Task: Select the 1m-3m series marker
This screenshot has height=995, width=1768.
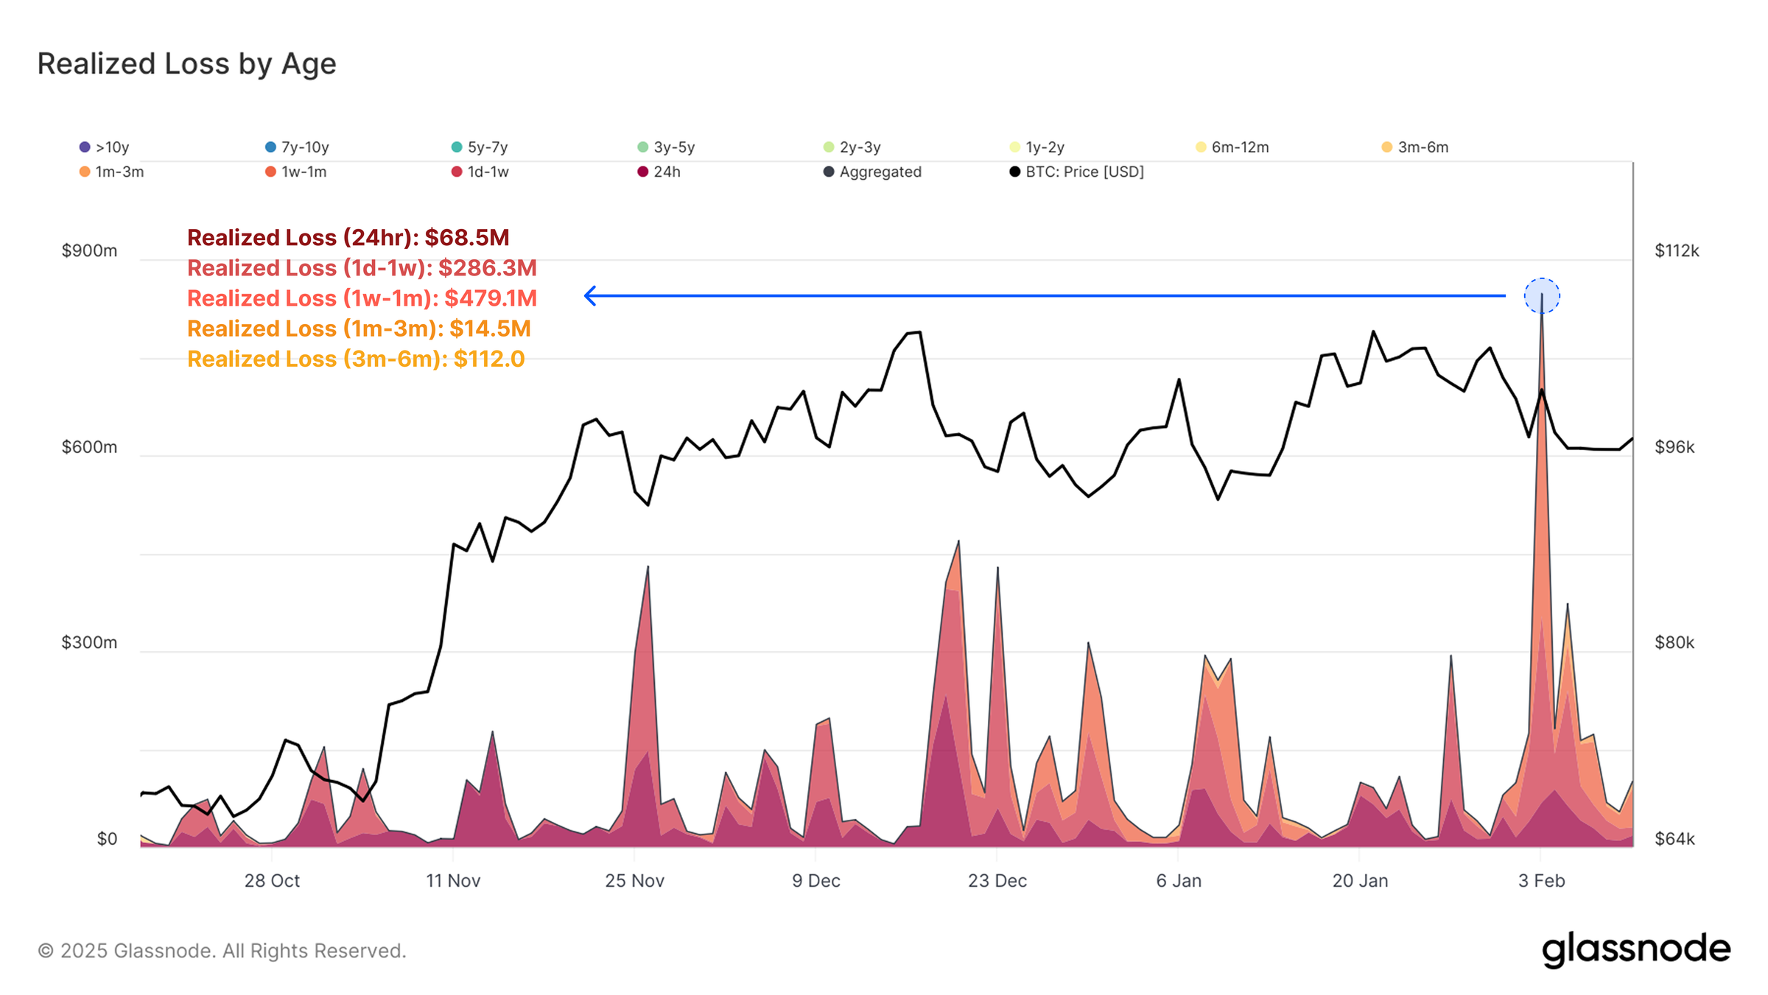Action: tap(84, 172)
